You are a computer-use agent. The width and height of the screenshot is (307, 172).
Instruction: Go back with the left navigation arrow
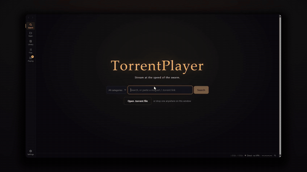tap(29, 17)
